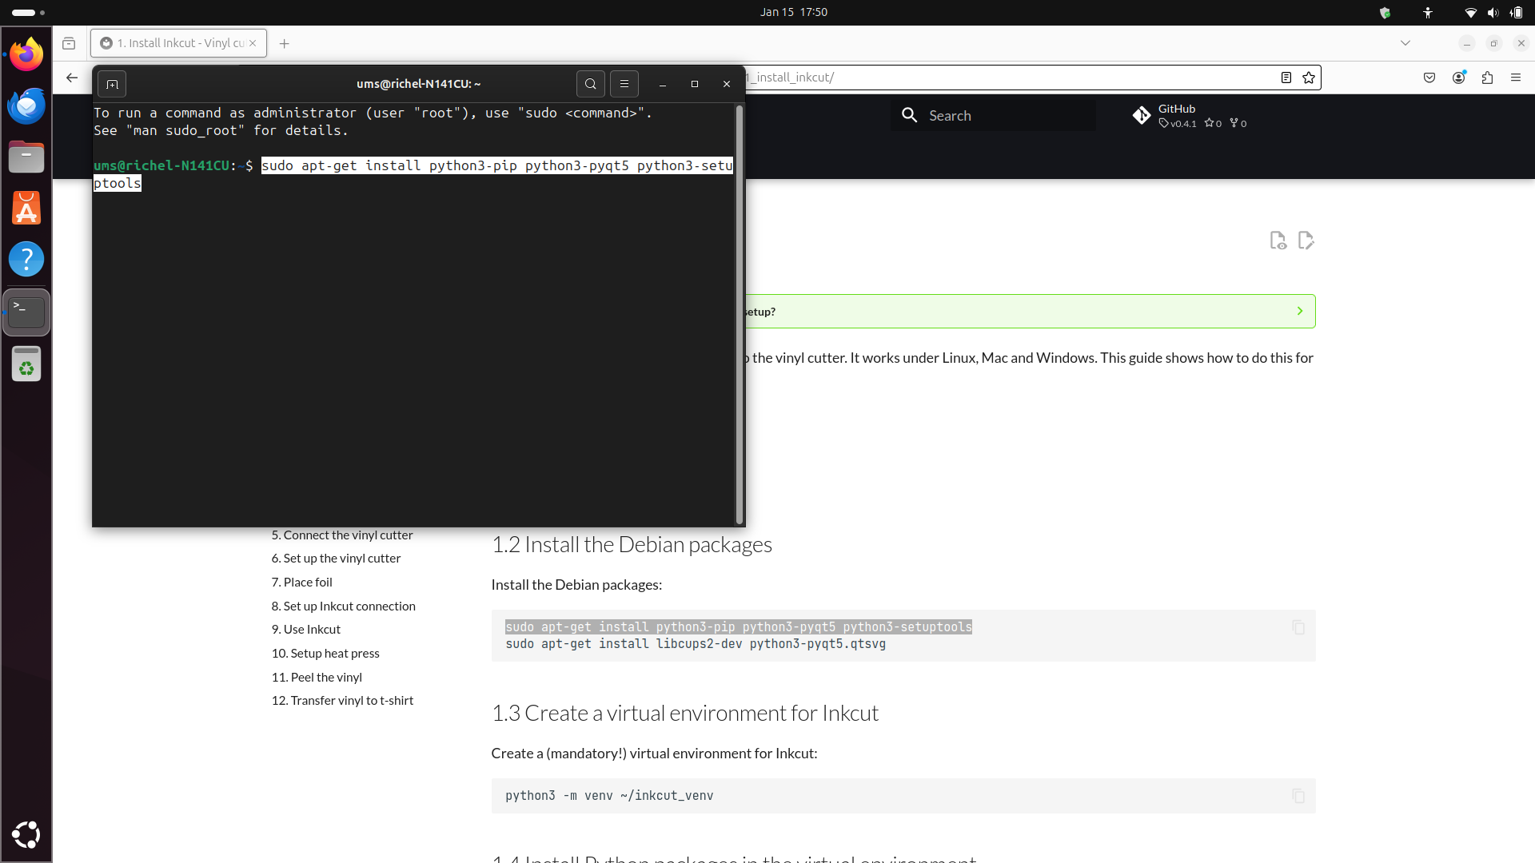Open Firefox application menu
1535x863 pixels.
[1515, 78]
